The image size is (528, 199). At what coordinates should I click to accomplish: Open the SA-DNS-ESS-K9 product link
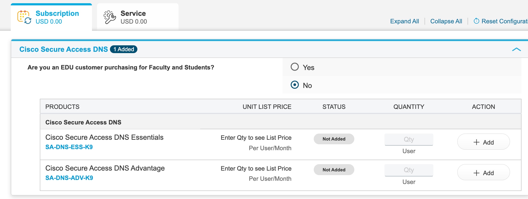pos(69,147)
